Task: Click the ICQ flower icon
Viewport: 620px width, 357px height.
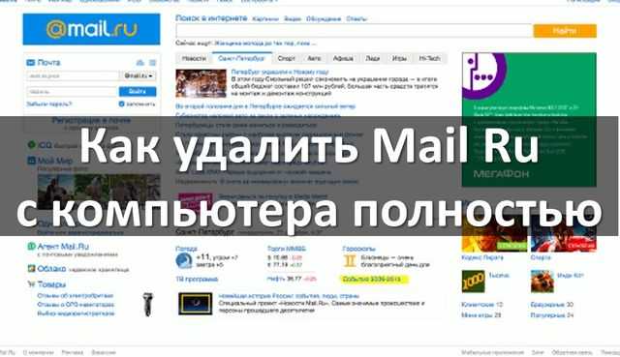Action: (32, 145)
